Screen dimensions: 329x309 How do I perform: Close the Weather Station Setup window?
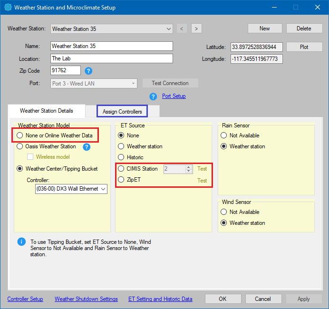(318, 7)
